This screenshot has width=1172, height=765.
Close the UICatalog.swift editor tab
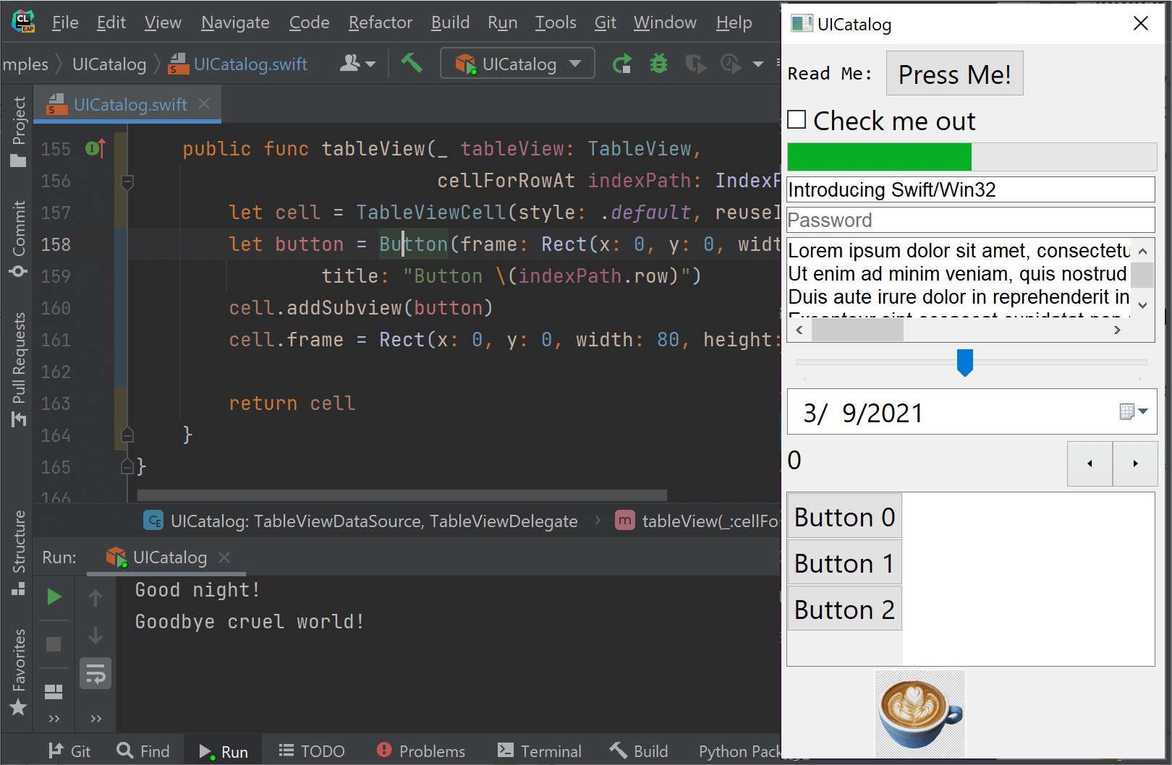tap(204, 104)
